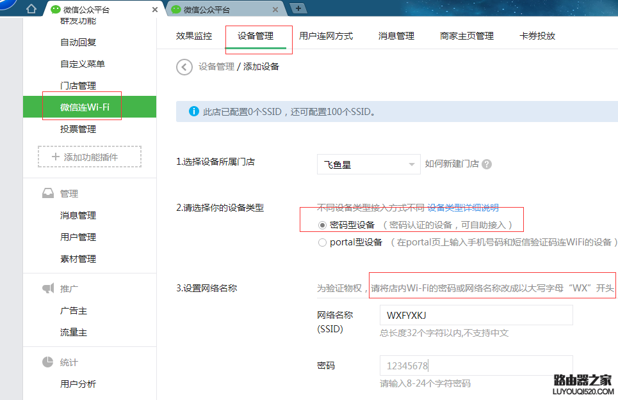Click the 添加设备 breadcrumb text
618x400 pixels.
click(261, 67)
